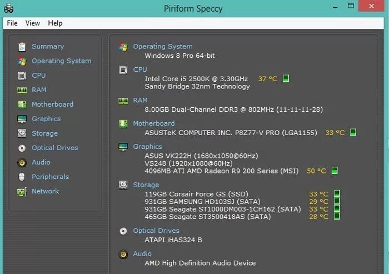Open Graphics section from sidebar
Screen dimensions: 389x274
tap(46, 118)
